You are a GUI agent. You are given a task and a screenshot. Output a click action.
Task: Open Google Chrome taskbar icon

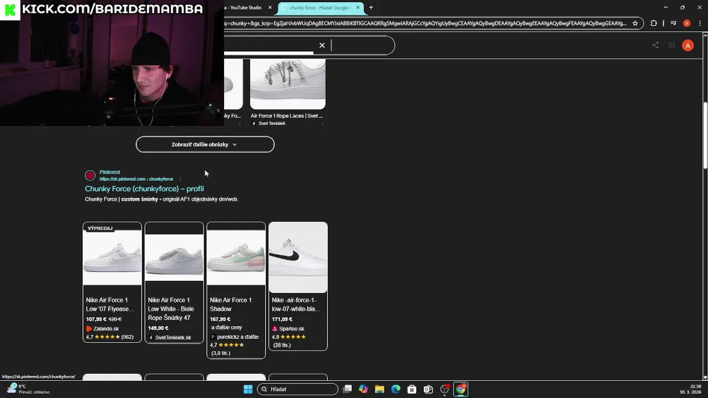tap(461, 389)
